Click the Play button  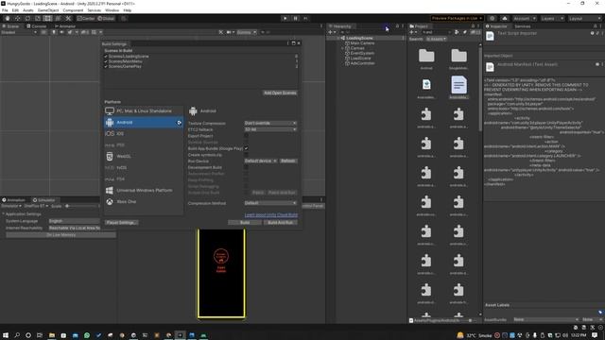click(285, 18)
